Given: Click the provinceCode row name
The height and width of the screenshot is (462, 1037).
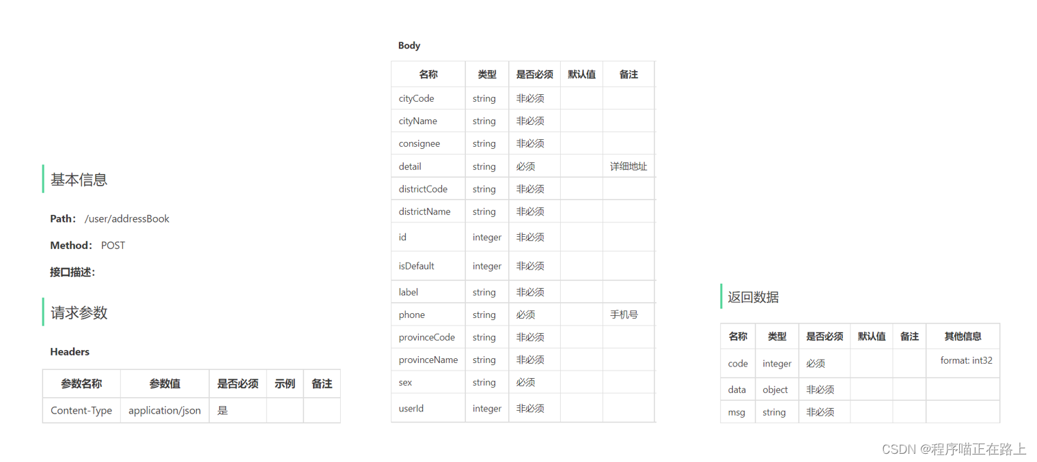Looking at the screenshot, I should pos(427,337).
